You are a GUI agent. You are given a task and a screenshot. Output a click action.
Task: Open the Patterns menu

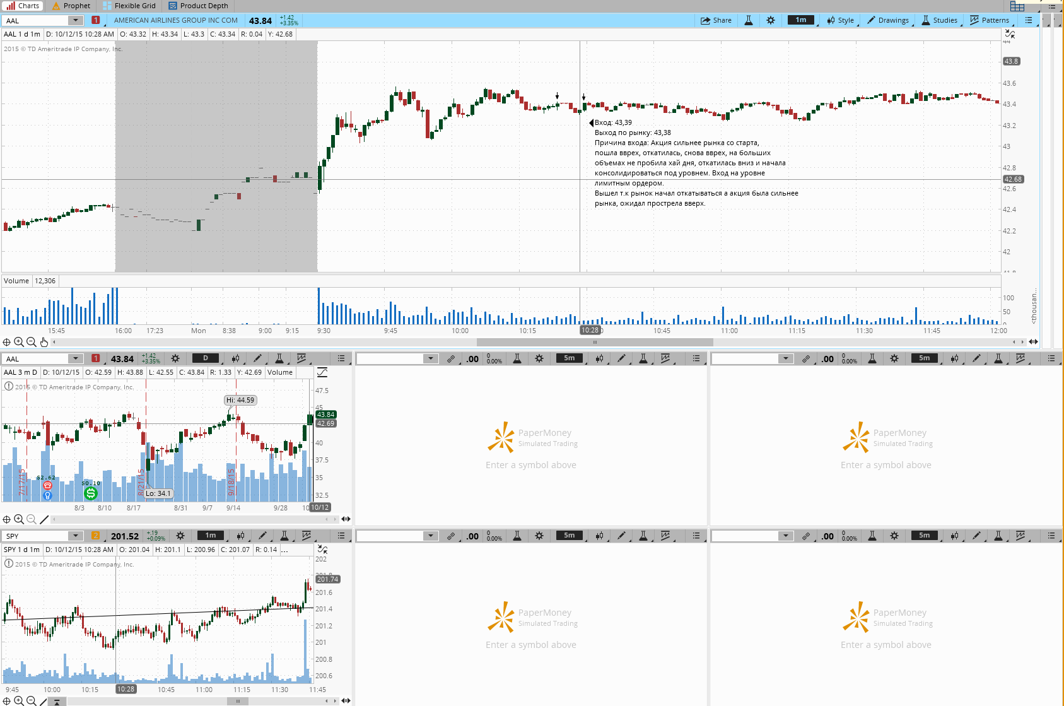990,20
